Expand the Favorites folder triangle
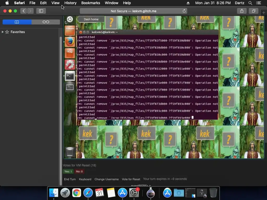Screen dimensions: 267x200 (x=3, y=32)
